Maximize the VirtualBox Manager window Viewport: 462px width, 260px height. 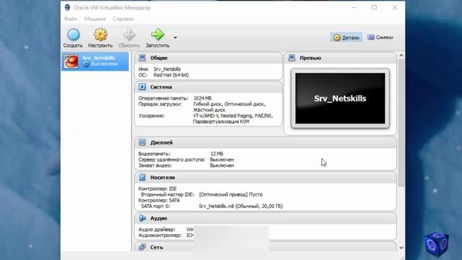[x=374, y=7]
